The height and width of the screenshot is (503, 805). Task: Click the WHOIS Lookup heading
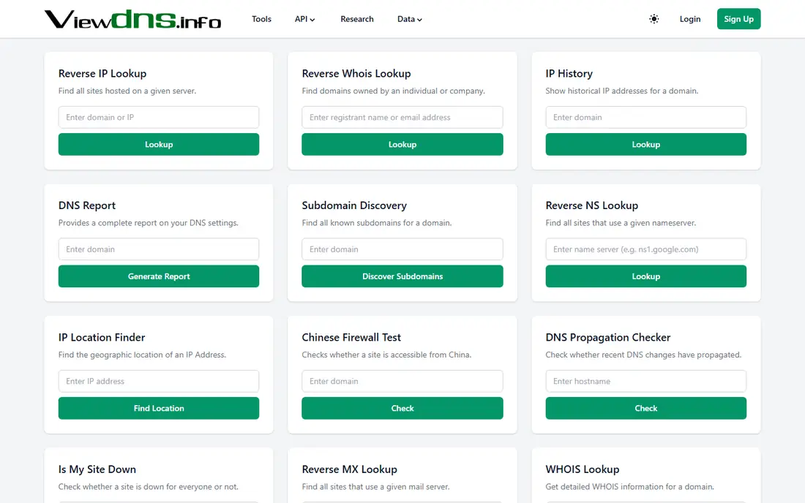click(583, 469)
